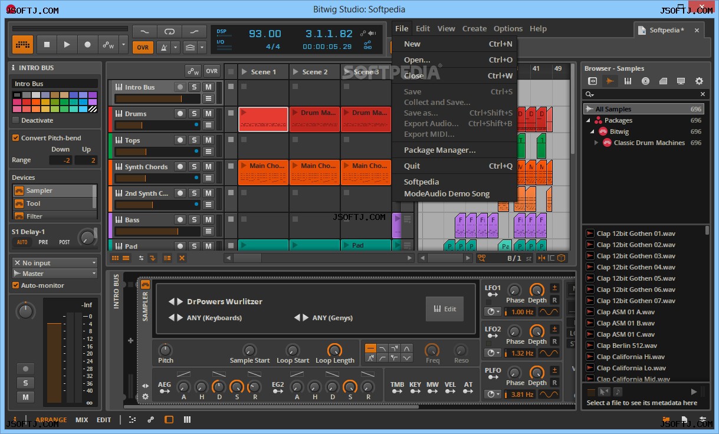The height and width of the screenshot is (434, 719).
Task: Select the Sampler device in Devices list
Action: tap(54, 190)
